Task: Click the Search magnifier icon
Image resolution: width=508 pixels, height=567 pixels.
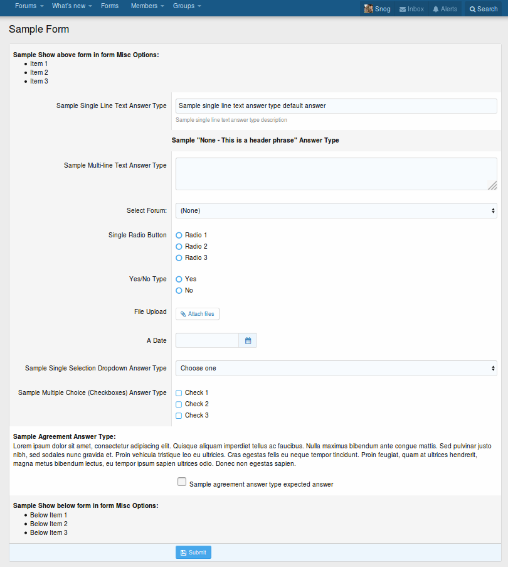Action: pos(472,9)
